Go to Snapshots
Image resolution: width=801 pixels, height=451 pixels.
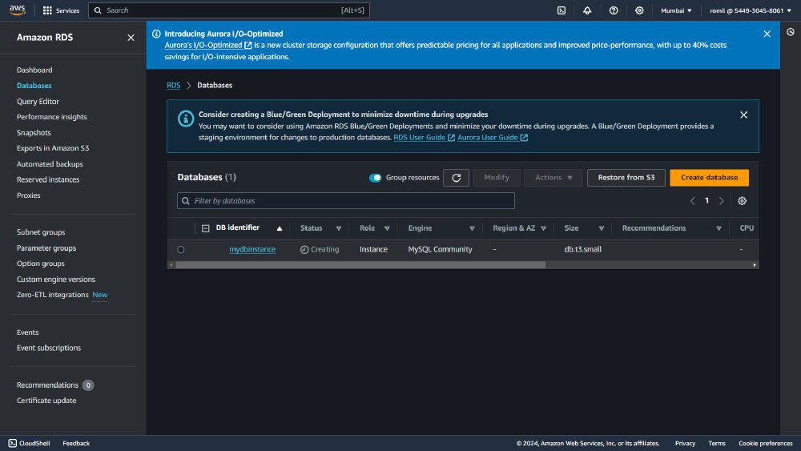(x=34, y=133)
